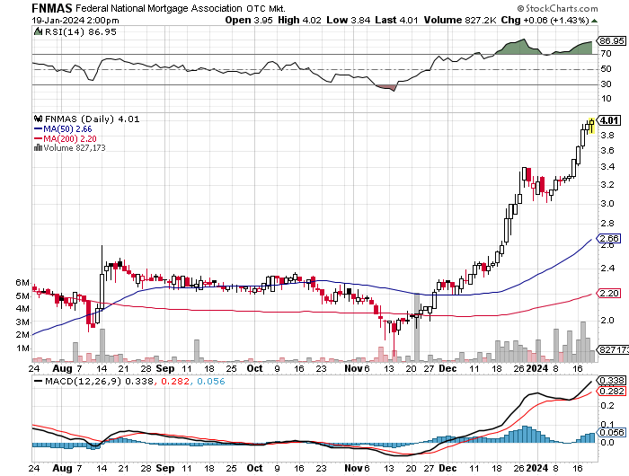
Task: Click the 1M volume axis label
Action: point(22,348)
